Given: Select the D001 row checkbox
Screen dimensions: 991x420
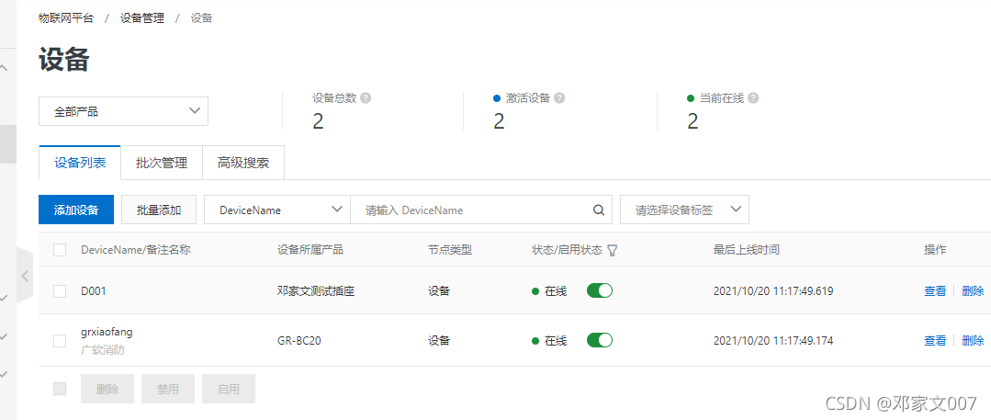Looking at the screenshot, I should (60, 291).
